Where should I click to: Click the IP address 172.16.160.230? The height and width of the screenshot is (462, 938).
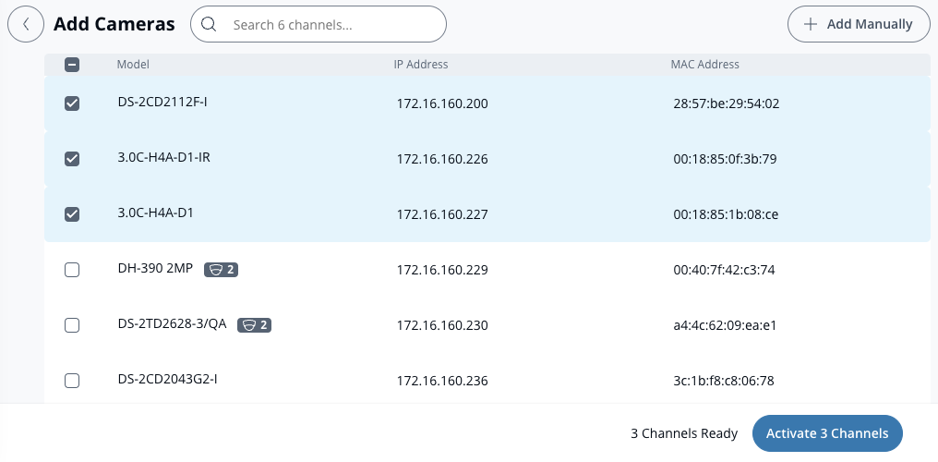pyautogui.click(x=442, y=325)
